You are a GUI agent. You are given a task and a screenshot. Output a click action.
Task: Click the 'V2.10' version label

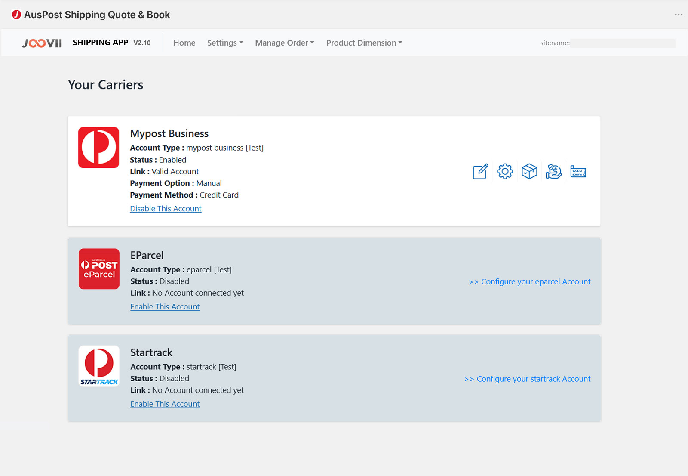142,43
